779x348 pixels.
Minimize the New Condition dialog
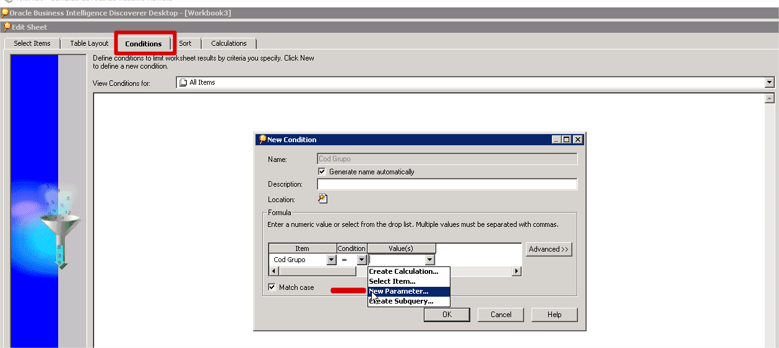(x=557, y=140)
